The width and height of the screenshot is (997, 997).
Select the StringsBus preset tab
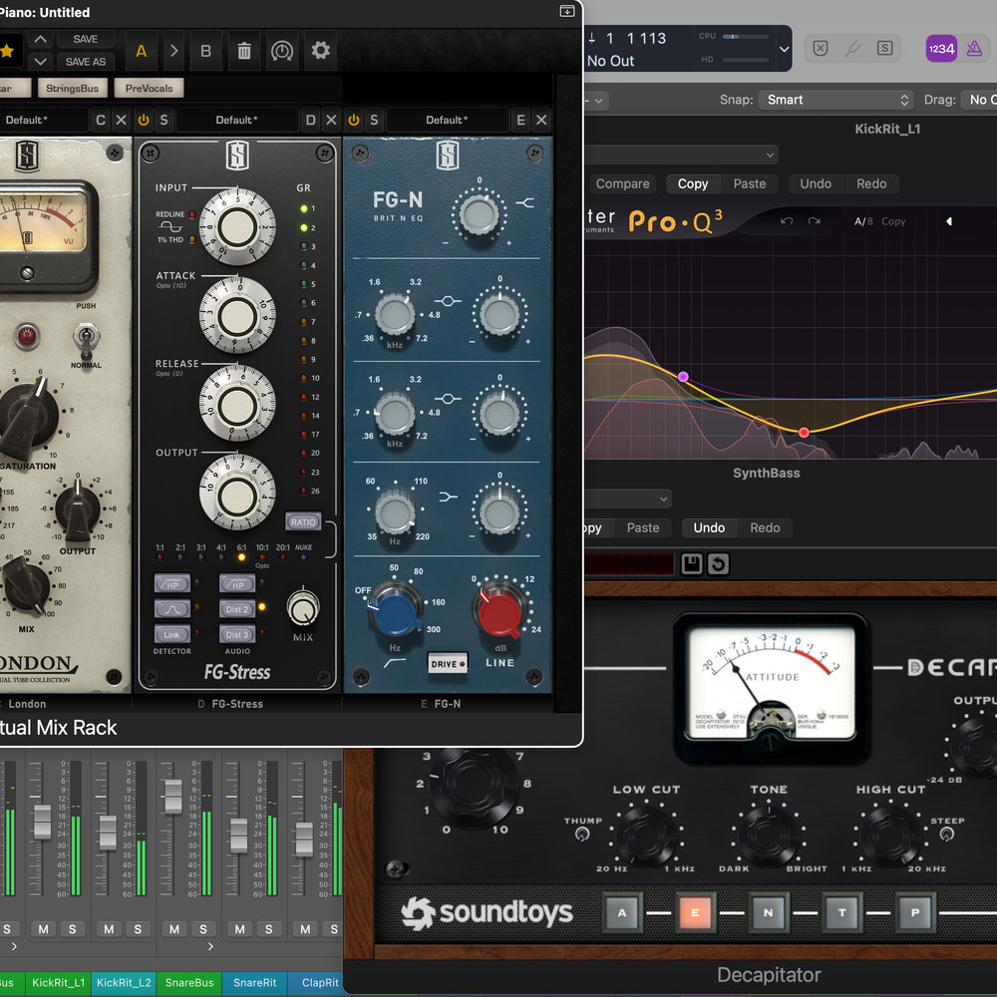[x=73, y=88]
